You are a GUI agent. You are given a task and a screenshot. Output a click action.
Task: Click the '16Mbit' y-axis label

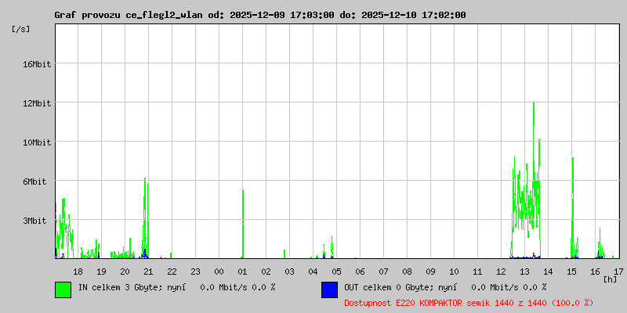tap(36, 64)
